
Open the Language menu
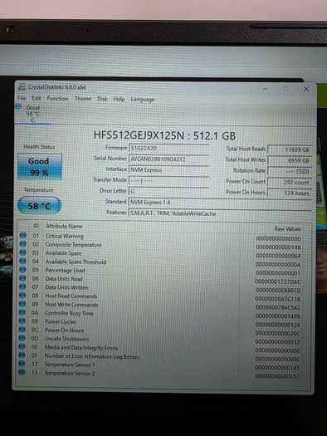[x=143, y=100]
